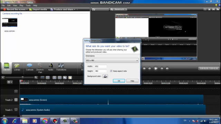Open the Shrink to fit zoom dropdown
221x124 pixels.
coord(119,9)
